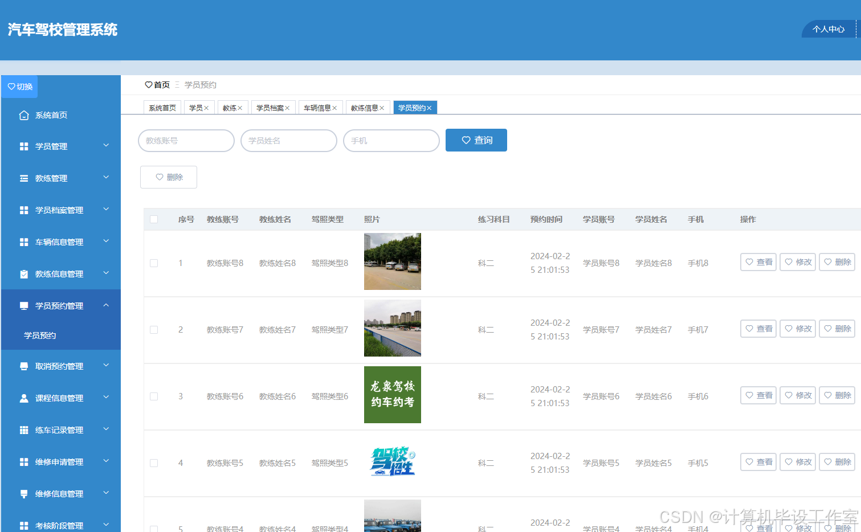Click the 首页 breadcrumb link

(x=162, y=85)
